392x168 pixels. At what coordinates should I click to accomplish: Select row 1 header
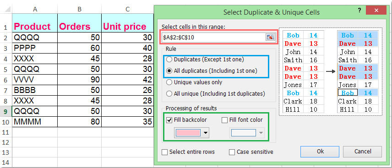(x=6, y=23)
